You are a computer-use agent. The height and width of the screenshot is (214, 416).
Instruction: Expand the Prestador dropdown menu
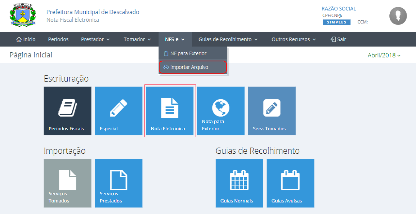click(x=95, y=39)
